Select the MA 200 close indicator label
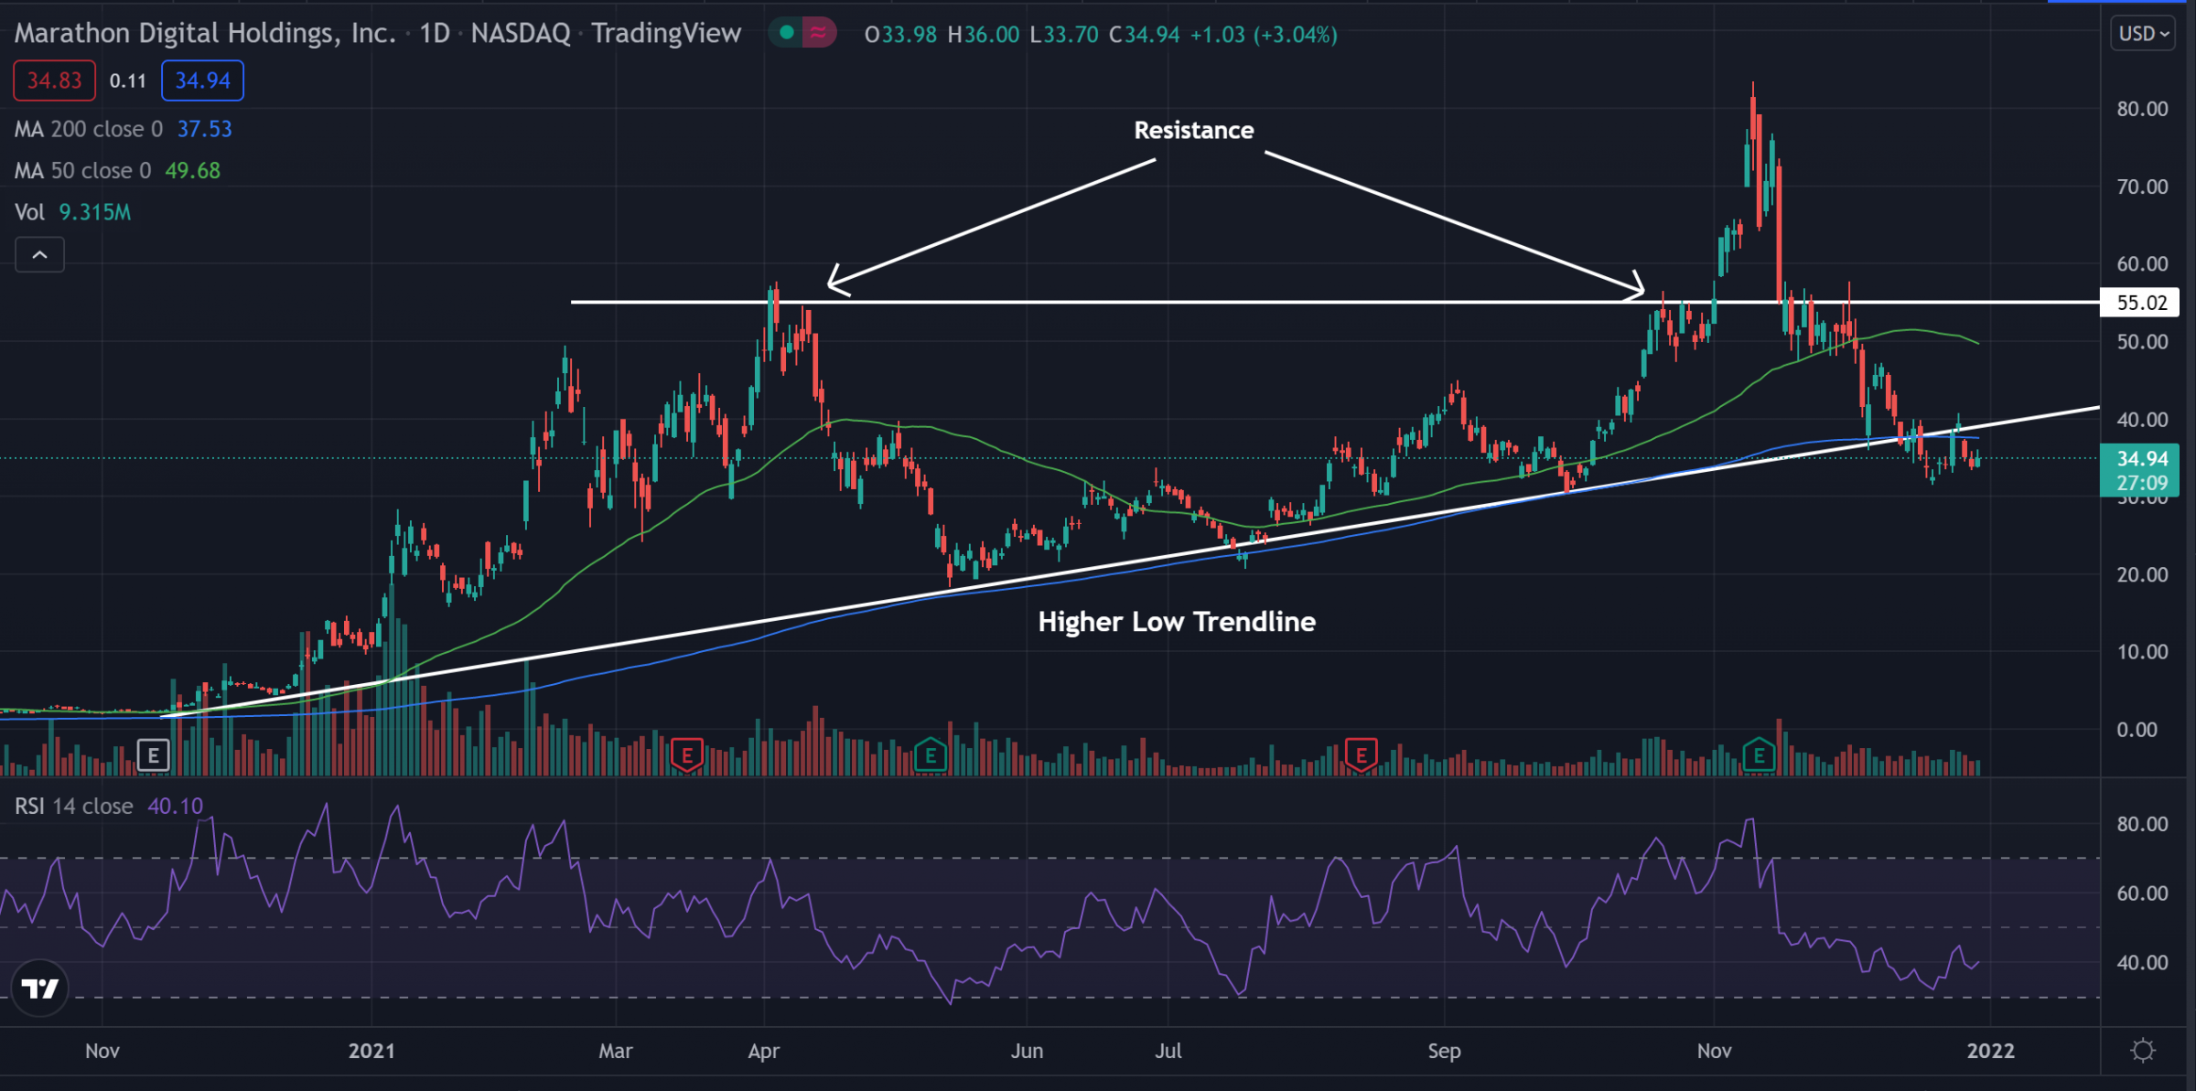2196x1091 pixels. pos(88,129)
